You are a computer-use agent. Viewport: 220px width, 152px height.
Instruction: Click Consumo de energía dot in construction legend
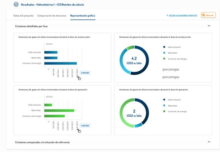[164, 59]
